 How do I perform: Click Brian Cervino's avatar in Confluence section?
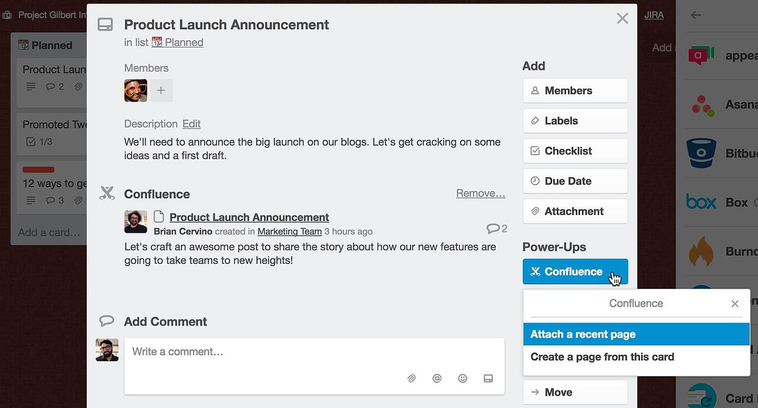click(136, 222)
